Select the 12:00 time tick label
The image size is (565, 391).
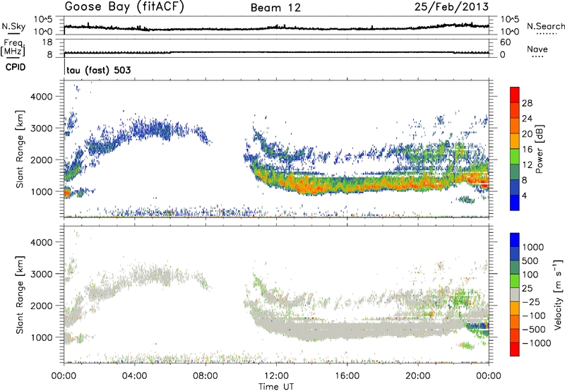[x=276, y=376]
